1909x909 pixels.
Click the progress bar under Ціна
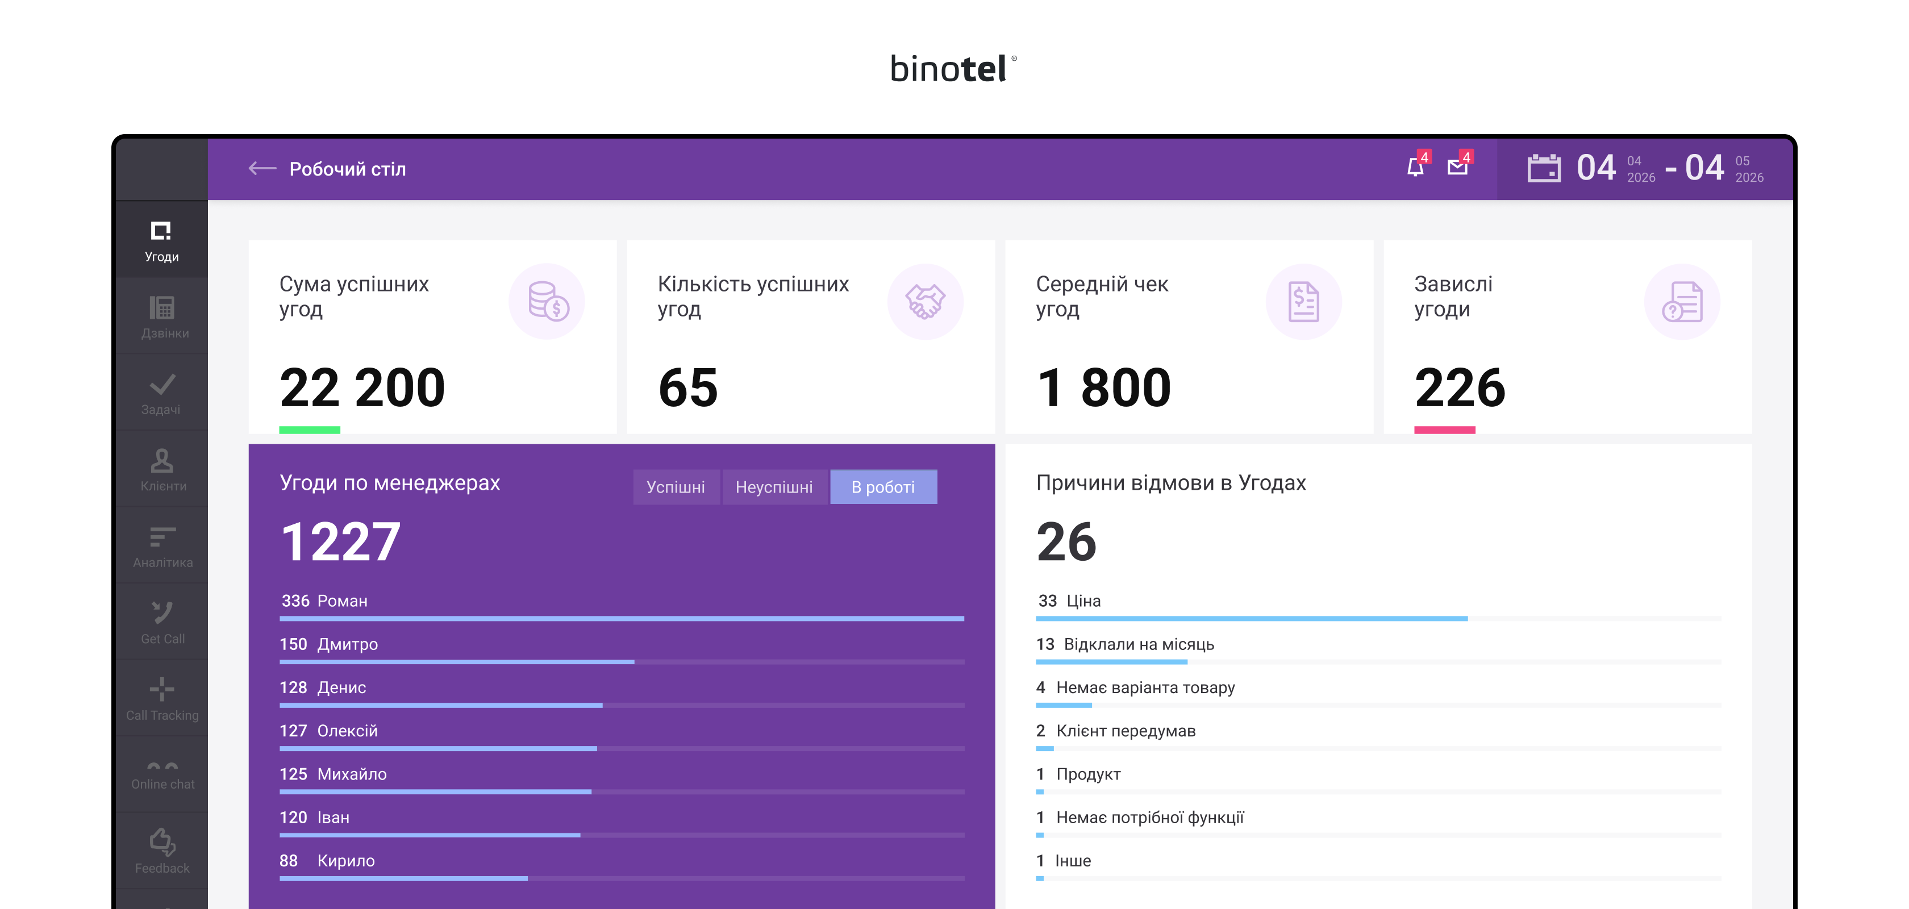[x=1378, y=619]
